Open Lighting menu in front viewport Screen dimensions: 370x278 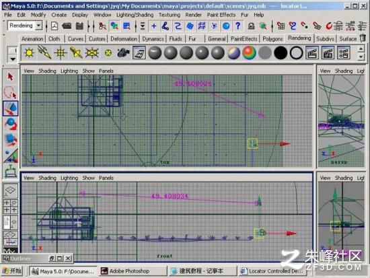69,178
